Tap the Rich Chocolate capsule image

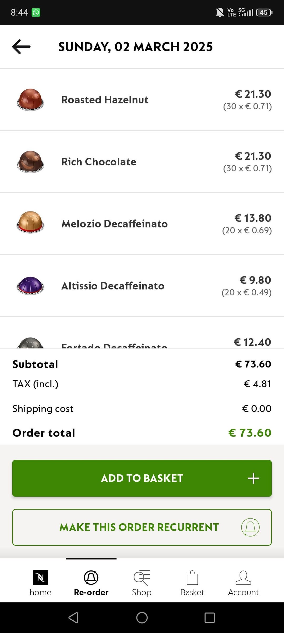tap(30, 162)
